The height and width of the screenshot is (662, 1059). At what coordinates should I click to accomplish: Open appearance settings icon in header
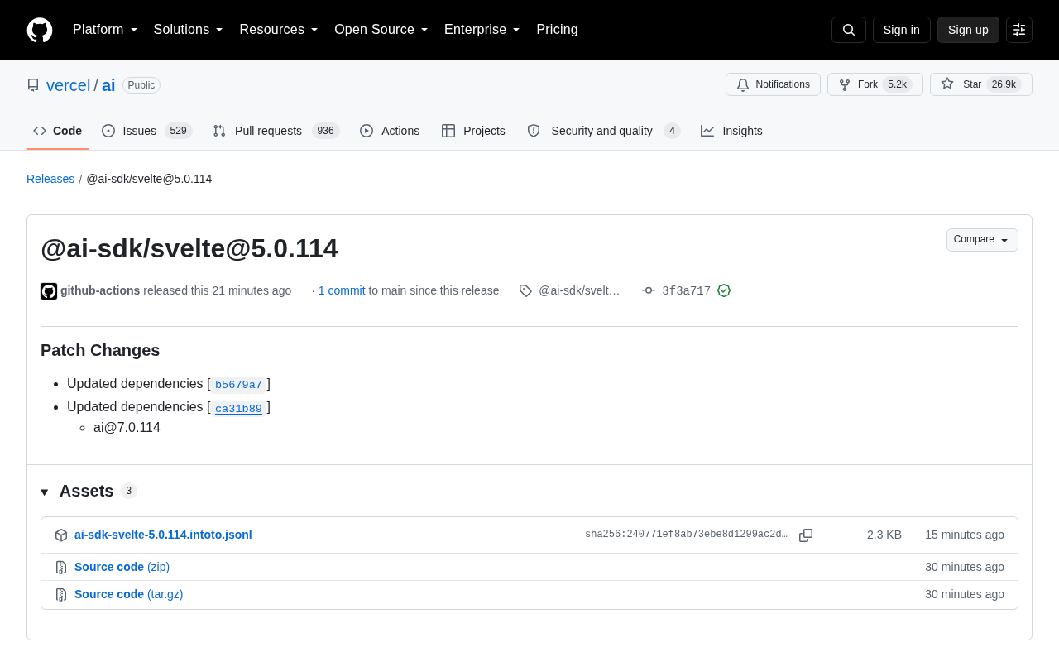(1019, 30)
